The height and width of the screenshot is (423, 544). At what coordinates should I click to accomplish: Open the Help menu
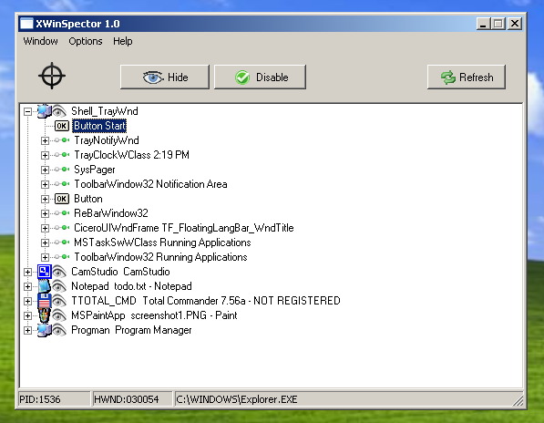click(x=122, y=41)
